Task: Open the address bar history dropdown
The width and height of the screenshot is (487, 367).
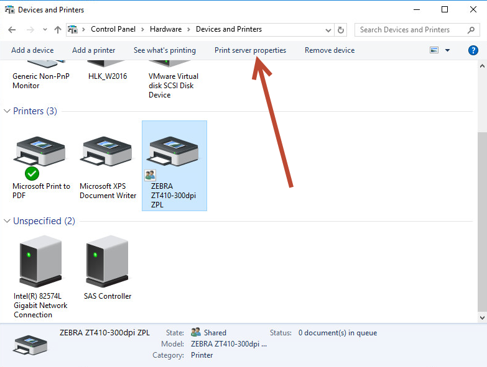Action: point(328,30)
